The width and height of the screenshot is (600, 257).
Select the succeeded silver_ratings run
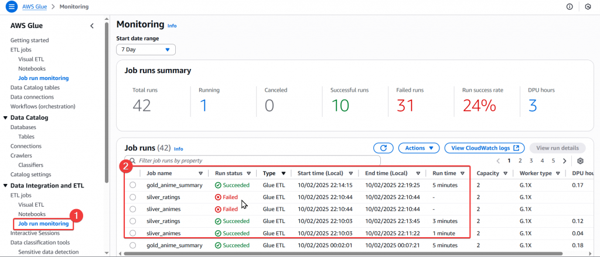coord(133,221)
